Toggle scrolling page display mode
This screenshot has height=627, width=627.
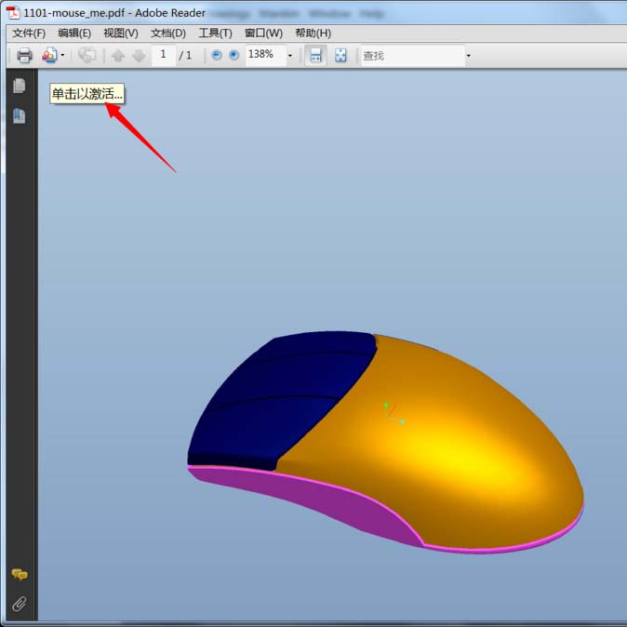tap(315, 56)
